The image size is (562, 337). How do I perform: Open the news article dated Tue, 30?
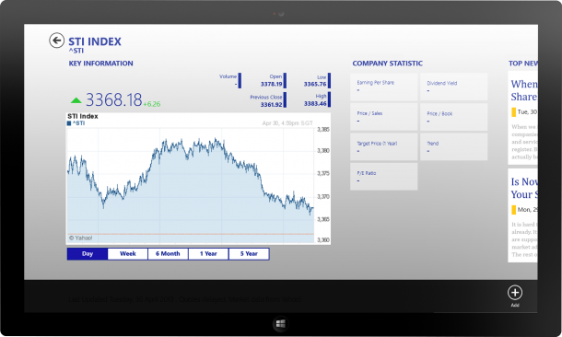(x=522, y=118)
